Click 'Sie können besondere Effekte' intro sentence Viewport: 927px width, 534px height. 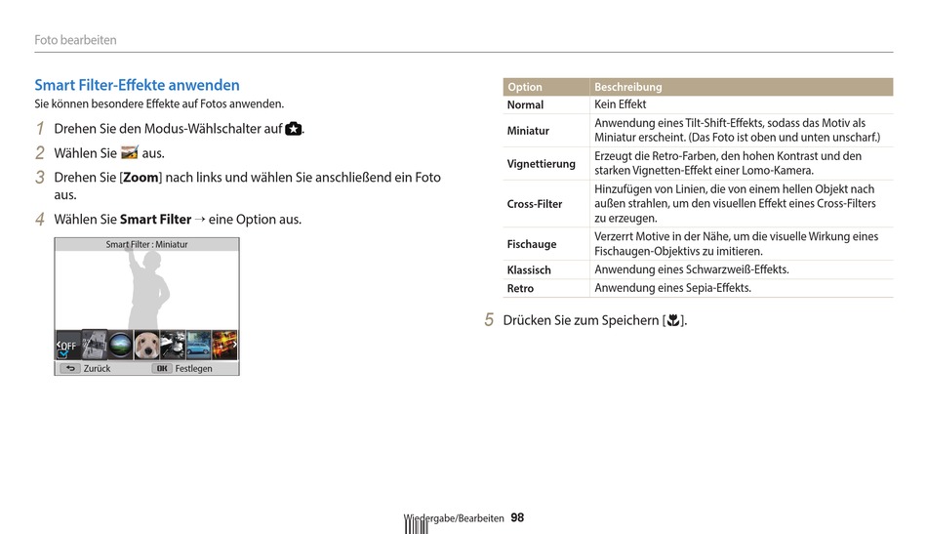click(x=159, y=104)
